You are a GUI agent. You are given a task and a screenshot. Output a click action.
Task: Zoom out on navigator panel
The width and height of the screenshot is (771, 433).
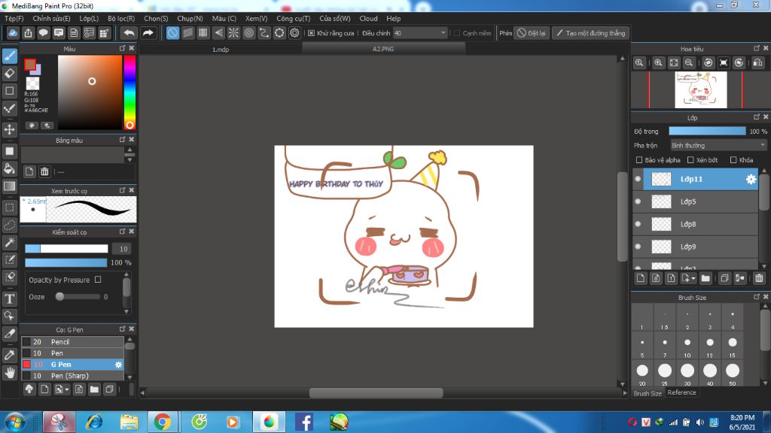689,63
